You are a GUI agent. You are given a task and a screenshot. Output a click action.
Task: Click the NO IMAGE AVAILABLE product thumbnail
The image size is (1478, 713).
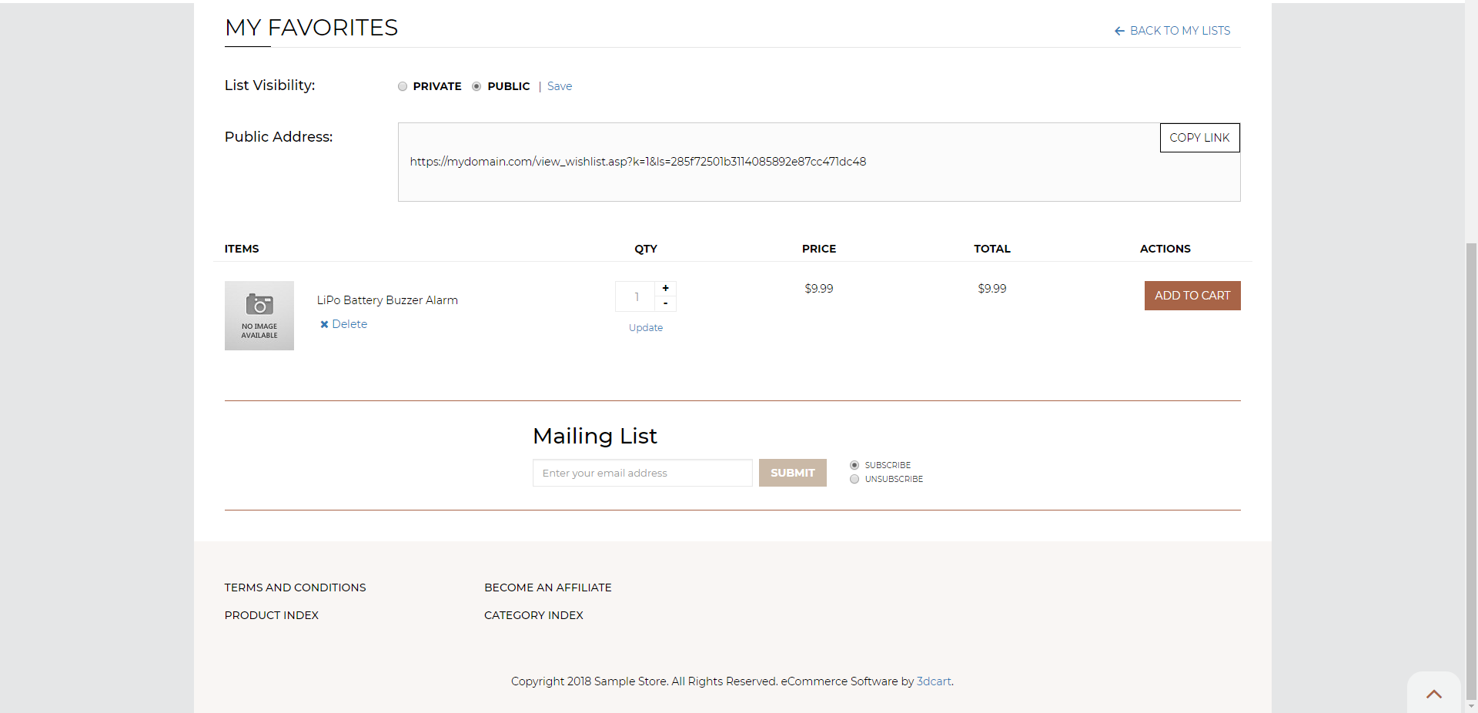259,316
